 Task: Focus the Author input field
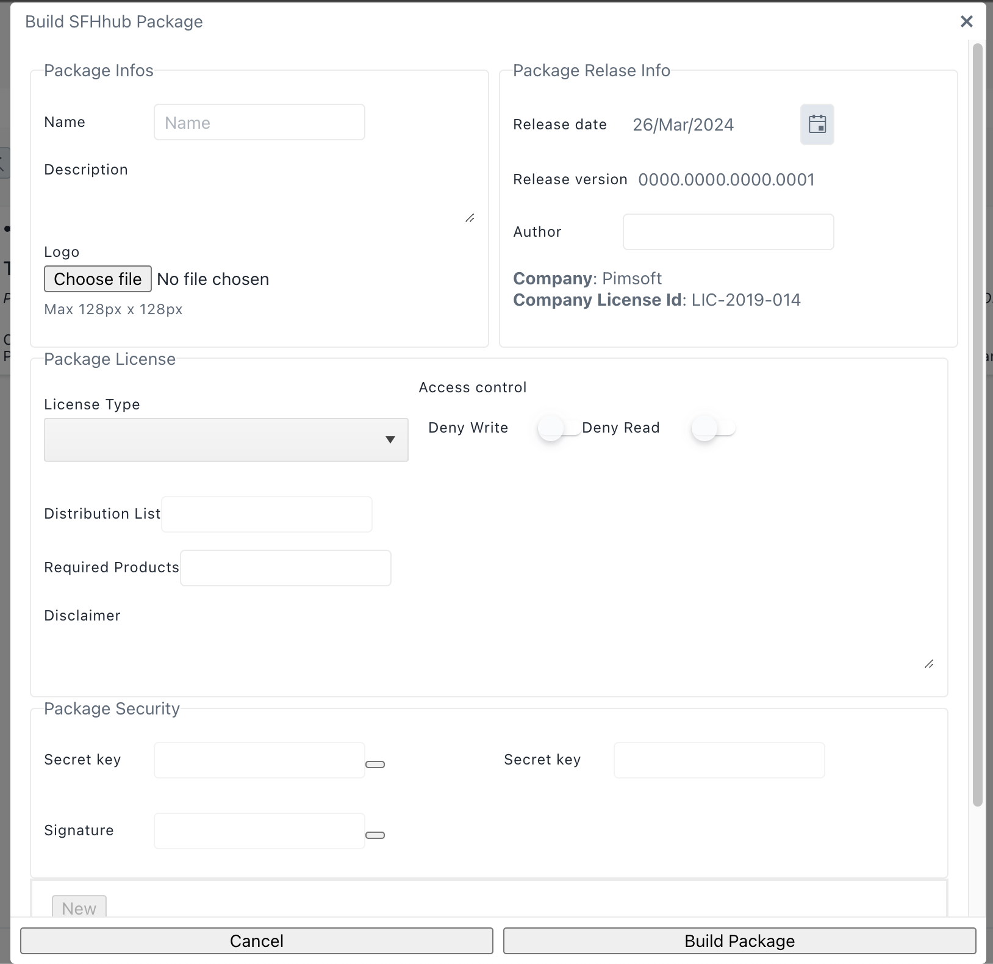[728, 232]
